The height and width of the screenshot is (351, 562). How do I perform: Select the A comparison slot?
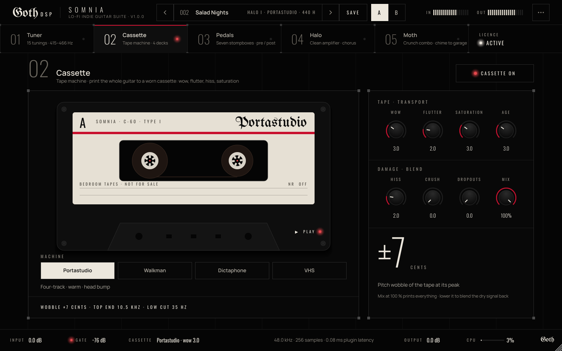tap(379, 12)
